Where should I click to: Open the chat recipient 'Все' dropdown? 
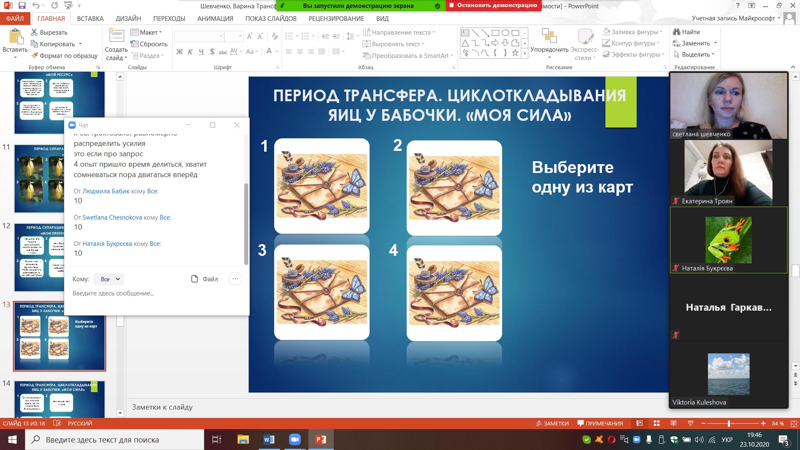[110, 279]
